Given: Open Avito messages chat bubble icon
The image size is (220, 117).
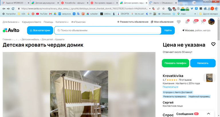Looking at the screenshot, I should click(195, 22).
